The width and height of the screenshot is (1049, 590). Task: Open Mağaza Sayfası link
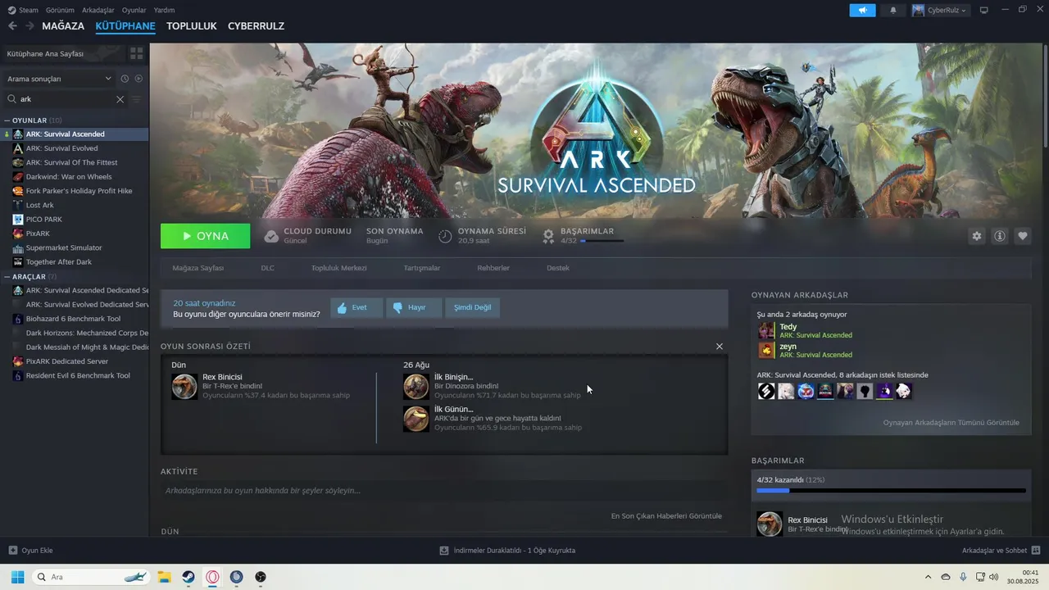click(x=198, y=268)
